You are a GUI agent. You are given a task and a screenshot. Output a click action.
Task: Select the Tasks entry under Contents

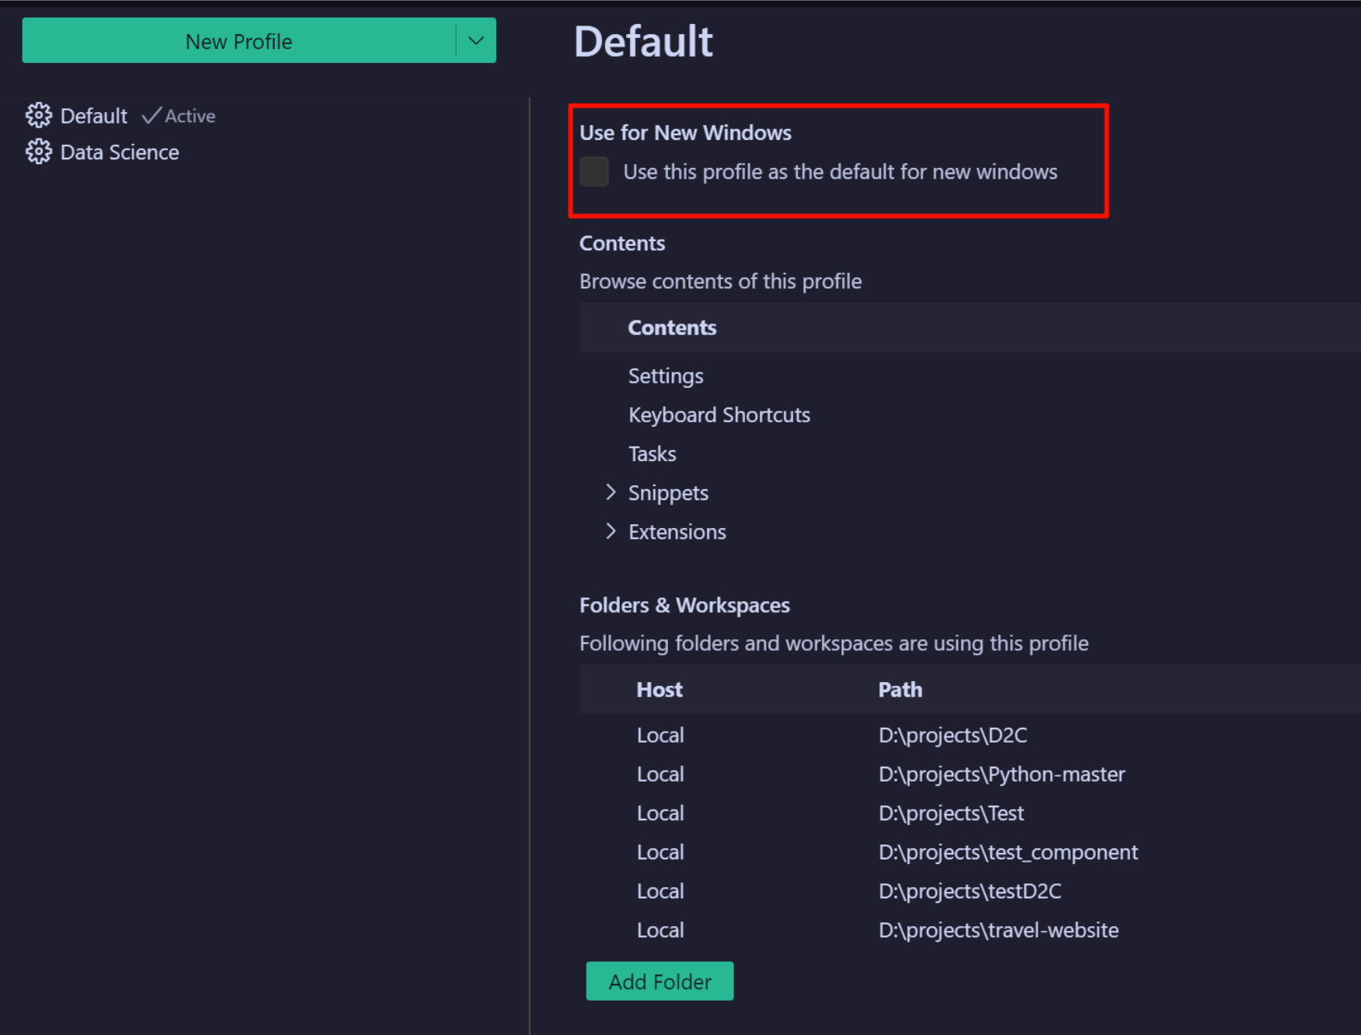[x=652, y=453]
